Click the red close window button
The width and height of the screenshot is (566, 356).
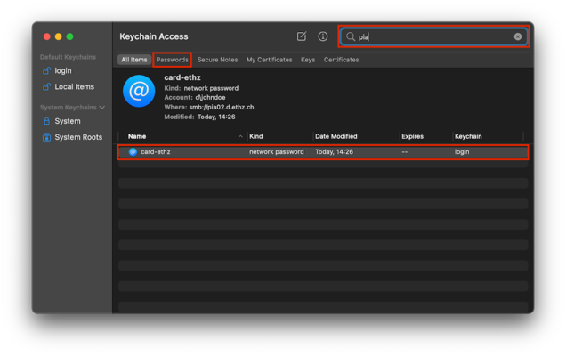click(x=46, y=36)
